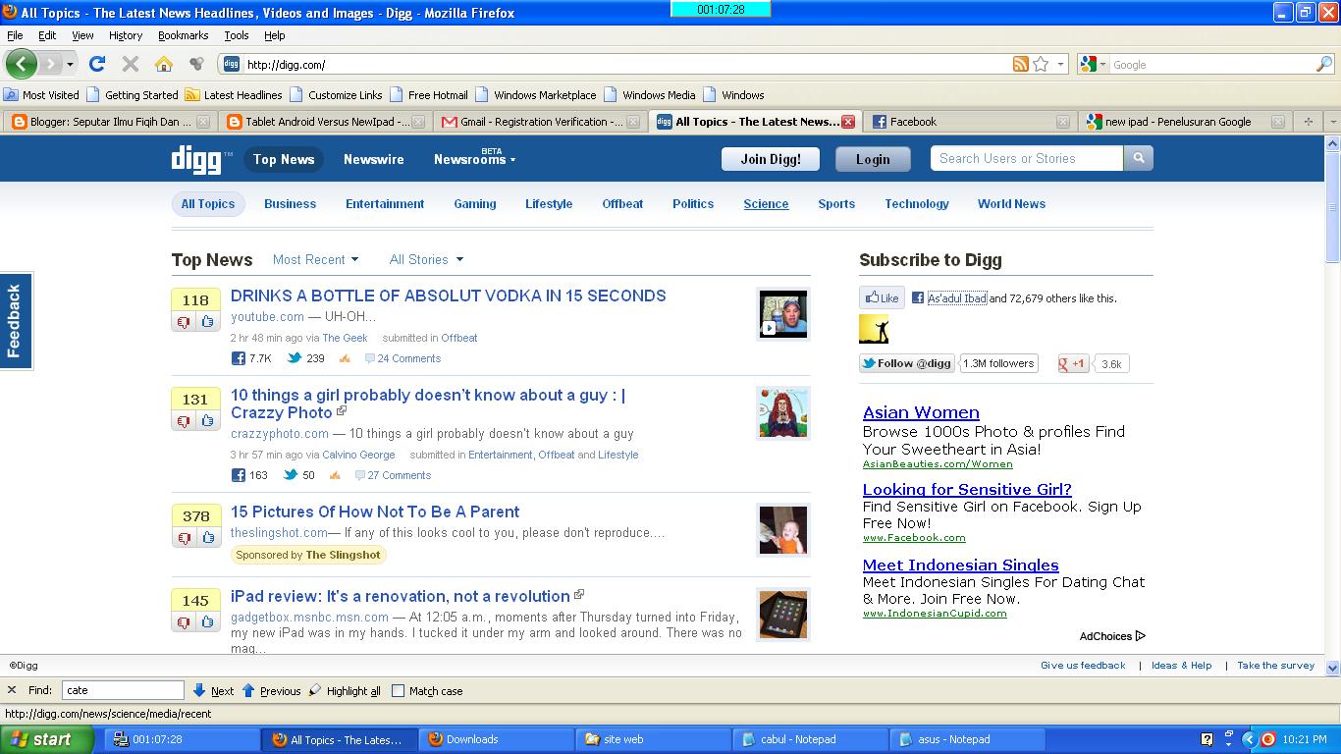
Task: Bury the 10 things a girl story
Action: pyautogui.click(x=184, y=420)
